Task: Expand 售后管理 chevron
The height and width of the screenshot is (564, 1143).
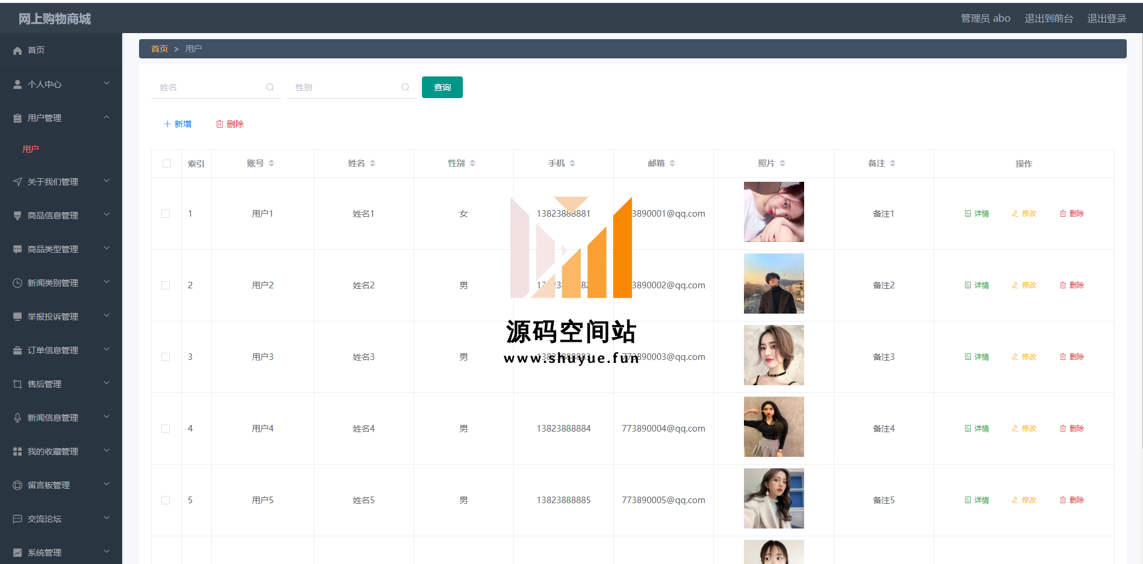Action: pyautogui.click(x=107, y=383)
